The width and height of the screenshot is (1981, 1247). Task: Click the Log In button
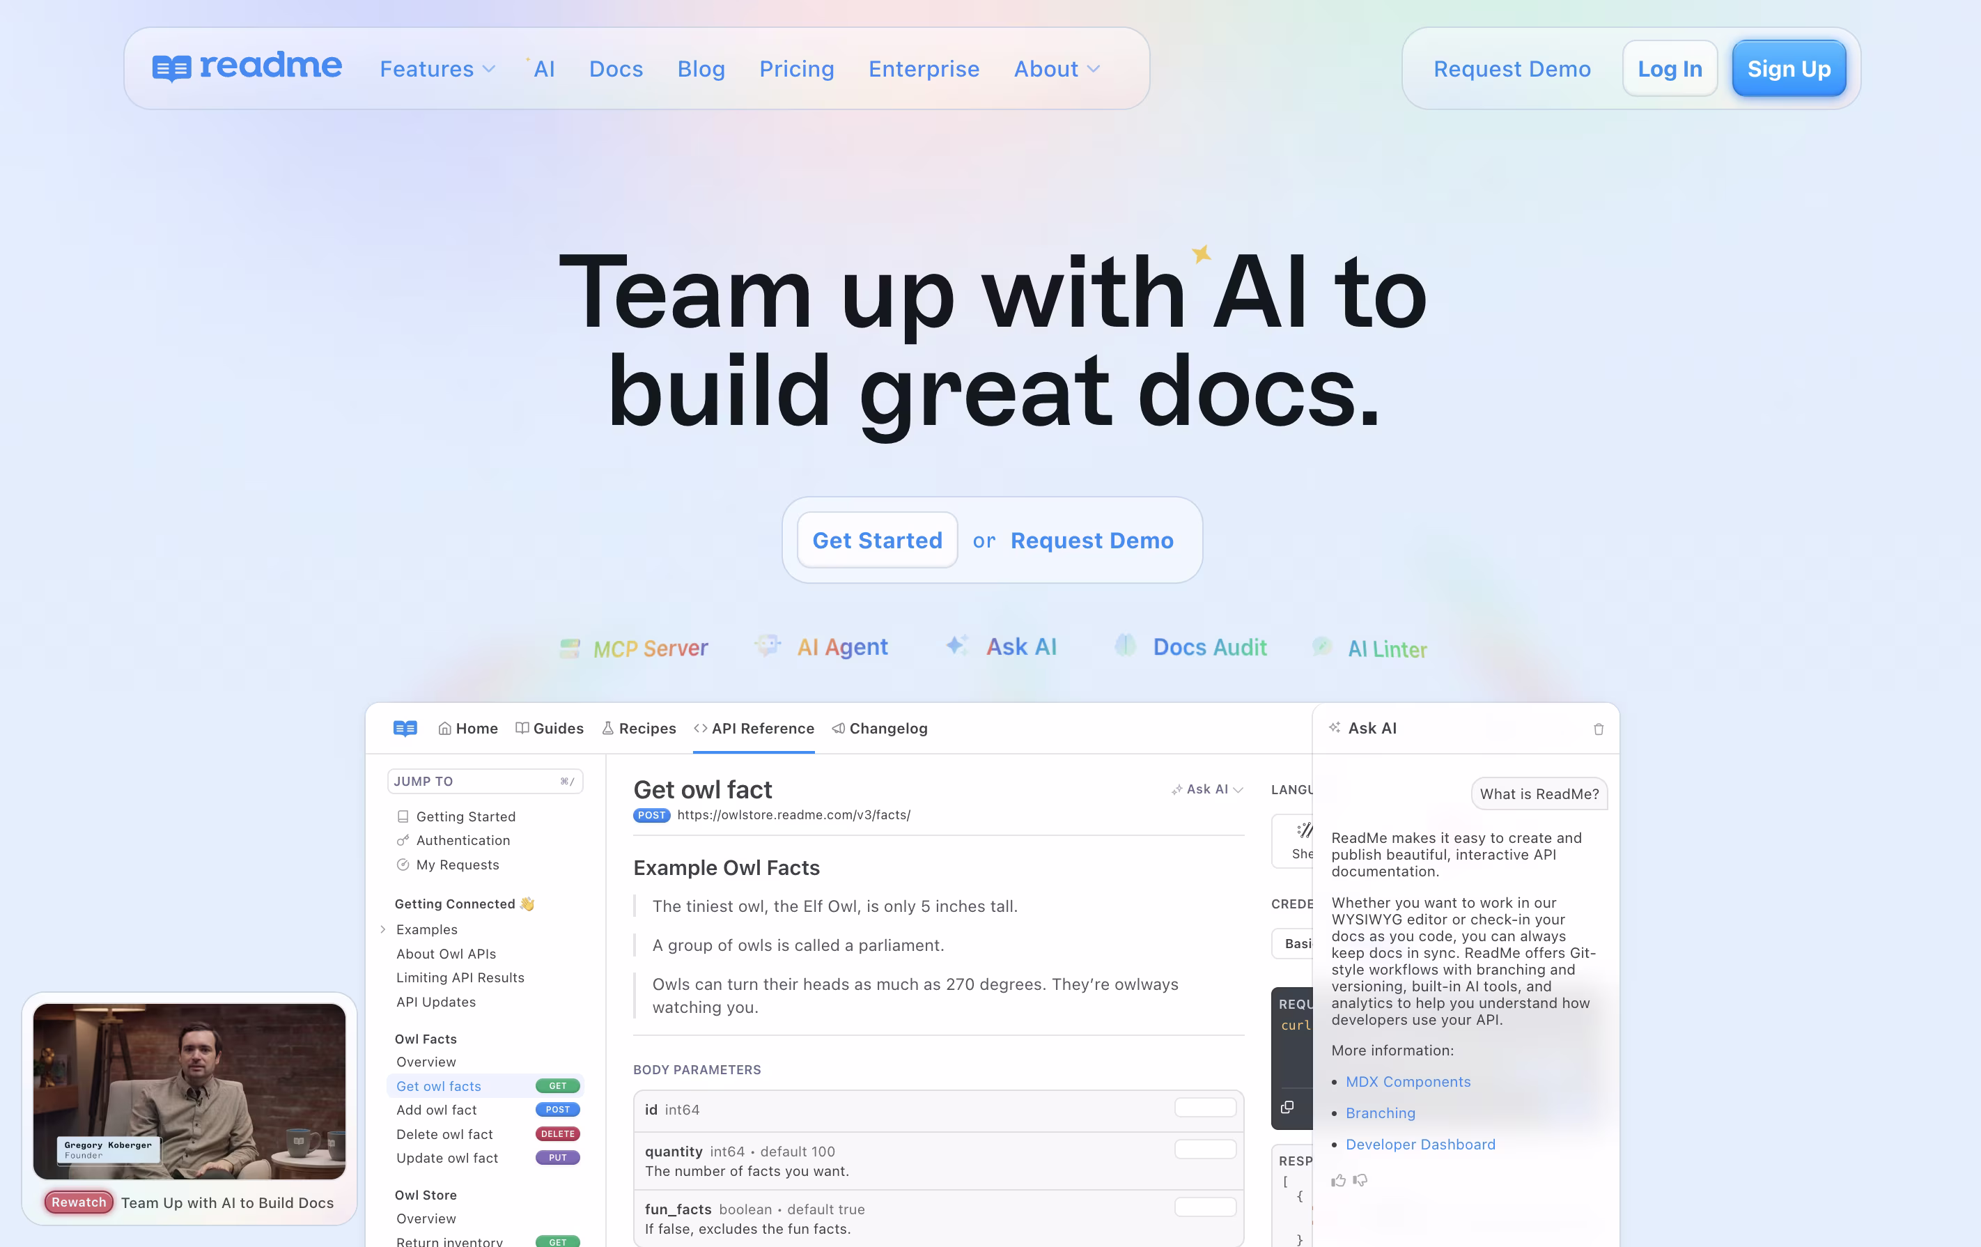click(1669, 68)
